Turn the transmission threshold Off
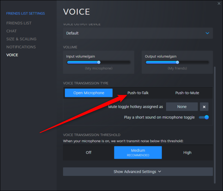The image size is (223, 191). click(89, 153)
